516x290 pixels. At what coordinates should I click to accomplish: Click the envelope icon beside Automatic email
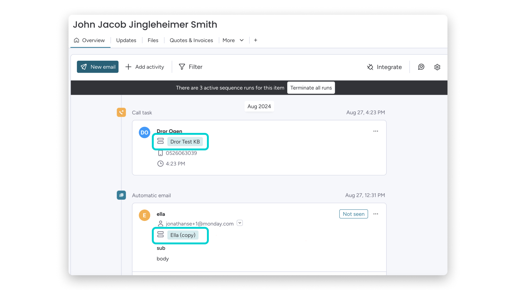121,195
